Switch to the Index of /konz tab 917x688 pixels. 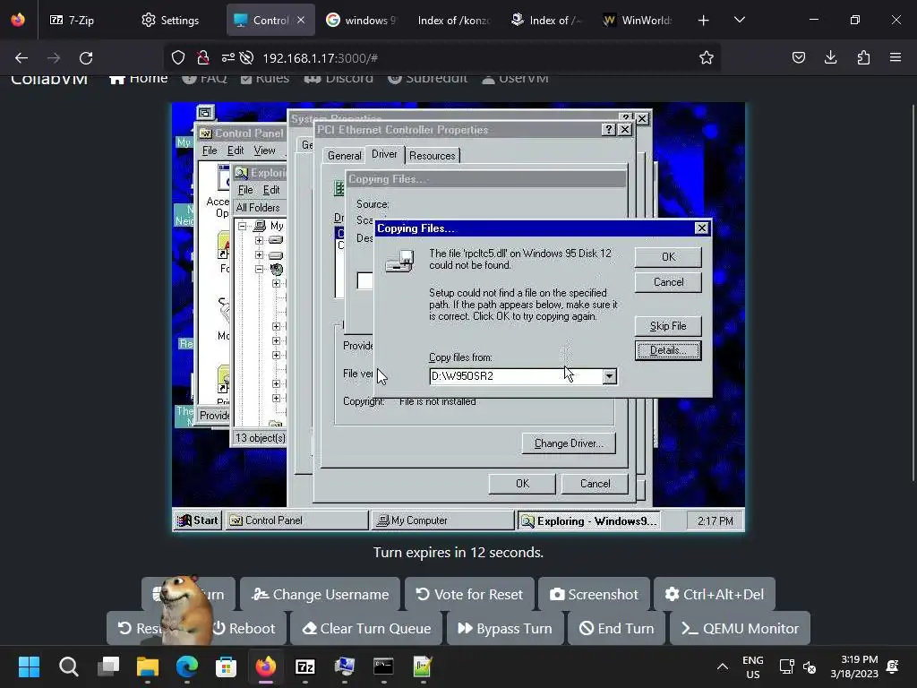coord(454,21)
